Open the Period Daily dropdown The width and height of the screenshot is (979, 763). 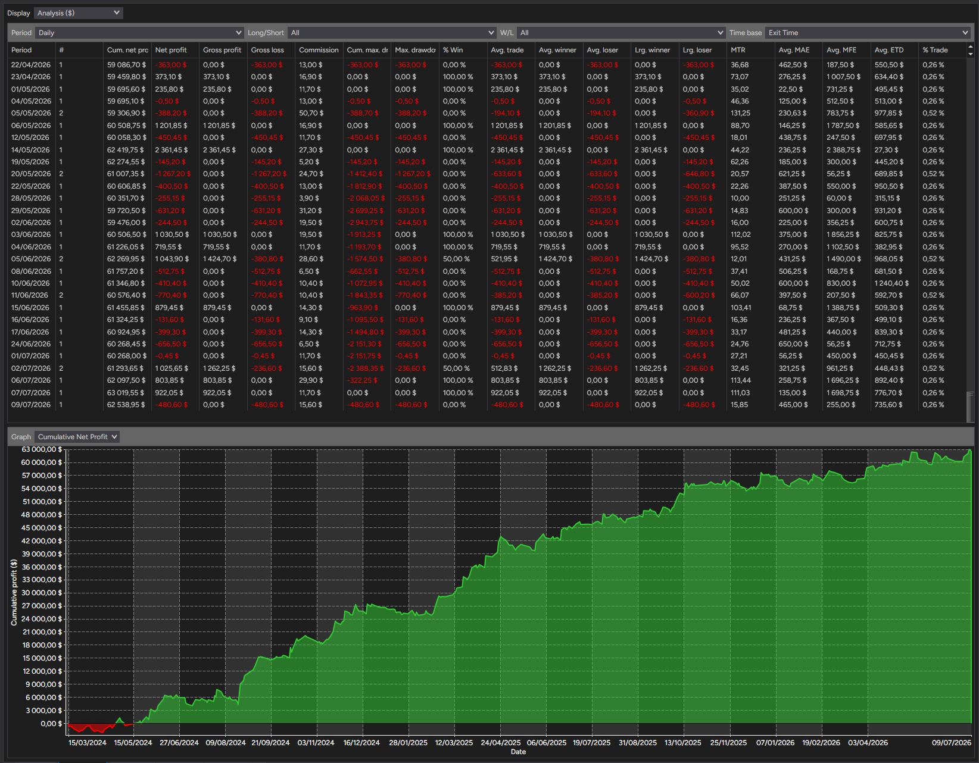[139, 33]
